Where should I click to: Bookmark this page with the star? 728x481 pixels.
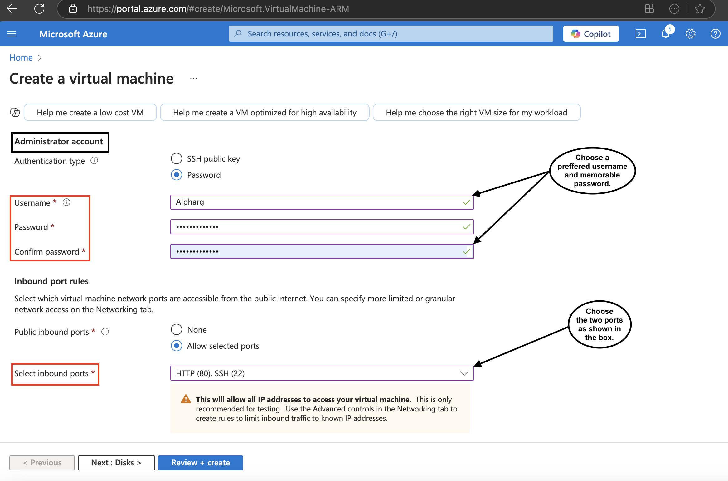[x=700, y=9]
